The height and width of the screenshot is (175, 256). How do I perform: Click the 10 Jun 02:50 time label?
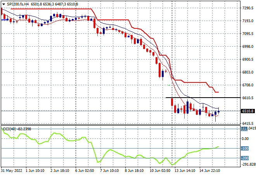pyautogui.click(x=160, y=171)
